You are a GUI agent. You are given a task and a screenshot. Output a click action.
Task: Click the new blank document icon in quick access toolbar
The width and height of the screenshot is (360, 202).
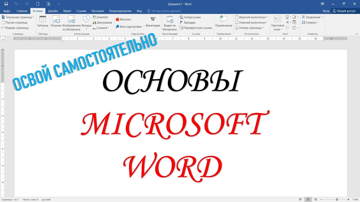click(38, 4)
